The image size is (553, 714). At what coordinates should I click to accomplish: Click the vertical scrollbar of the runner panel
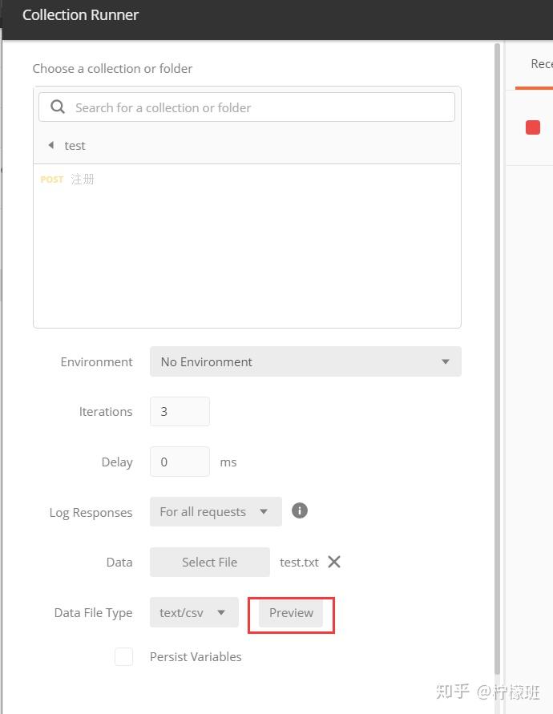coord(497,359)
